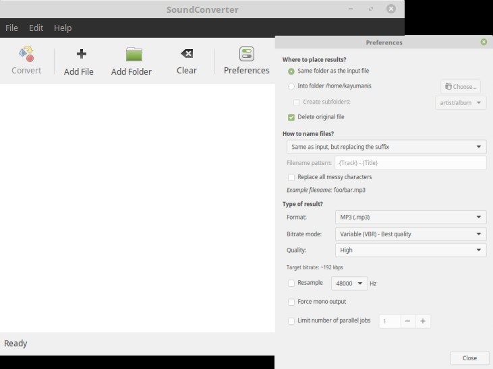Click the Add File plus icon

pos(82,54)
